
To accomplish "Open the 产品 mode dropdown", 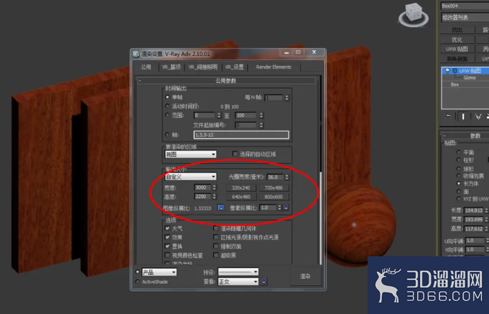I will [x=160, y=272].
